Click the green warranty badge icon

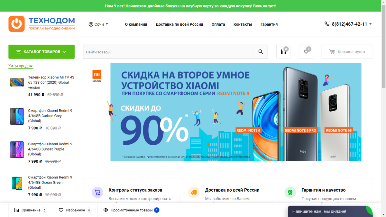click(290, 193)
